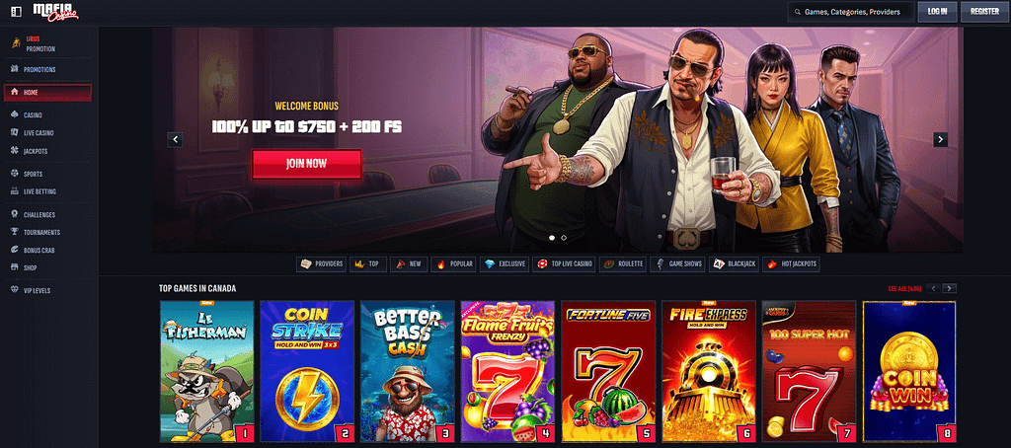Open the Register button
Screen dimensions: 1011x448
pos(984,12)
